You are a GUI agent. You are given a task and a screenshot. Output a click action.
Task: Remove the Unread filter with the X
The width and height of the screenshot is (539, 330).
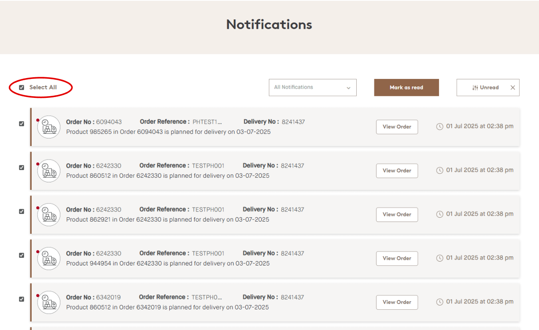click(x=513, y=88)
